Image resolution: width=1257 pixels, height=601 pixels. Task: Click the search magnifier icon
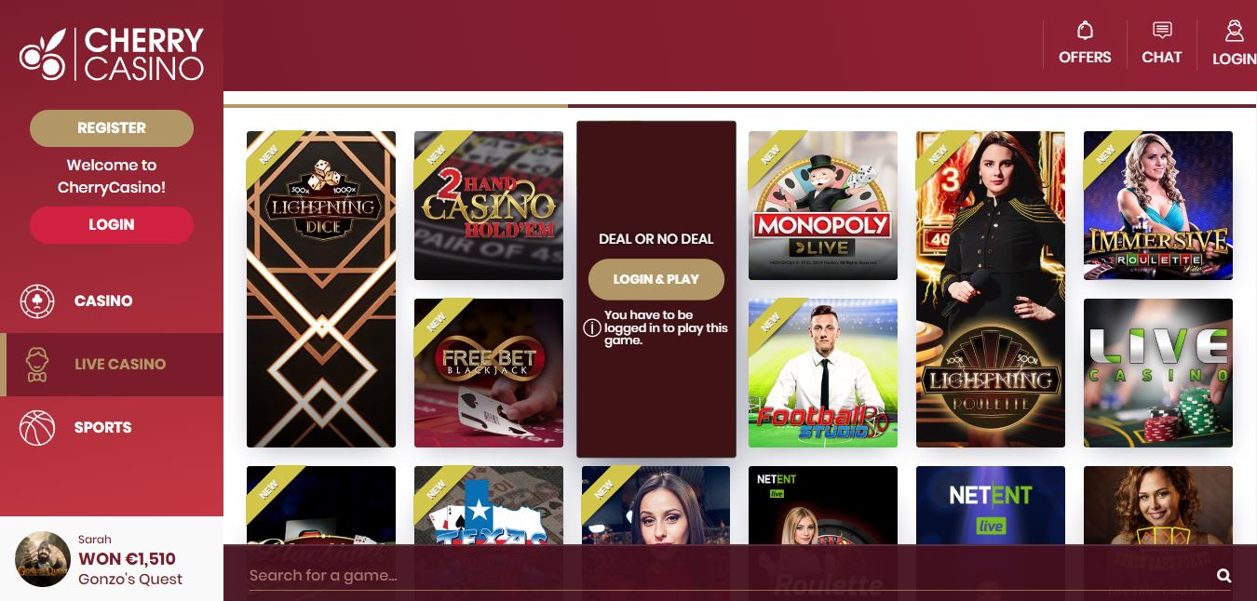pos(1224,576)
